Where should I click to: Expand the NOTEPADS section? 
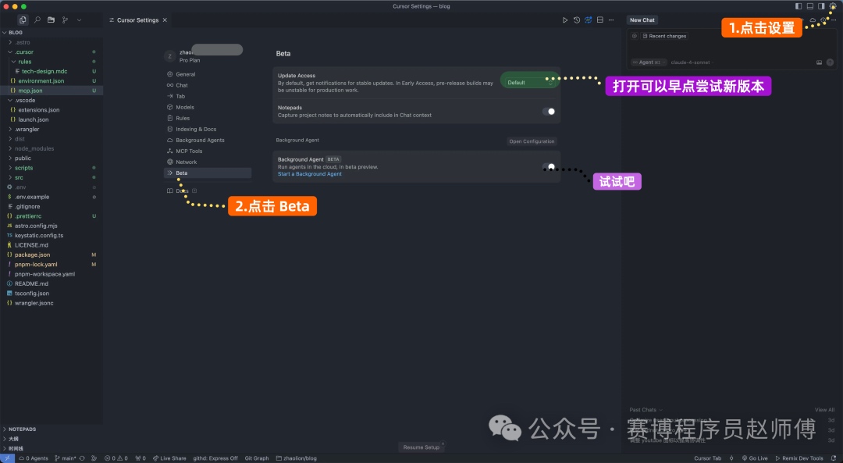point(52,429)
